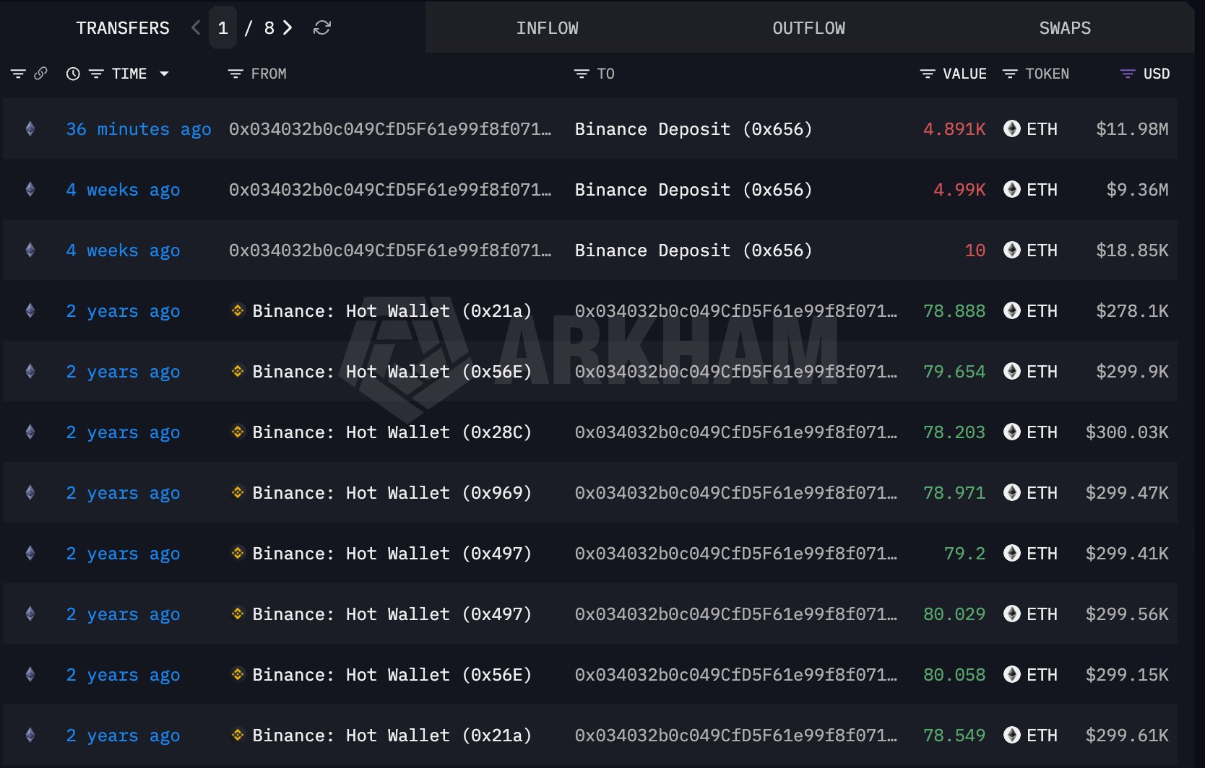Open the TO column filter
1205x768 pixels.
pos(582,74)
